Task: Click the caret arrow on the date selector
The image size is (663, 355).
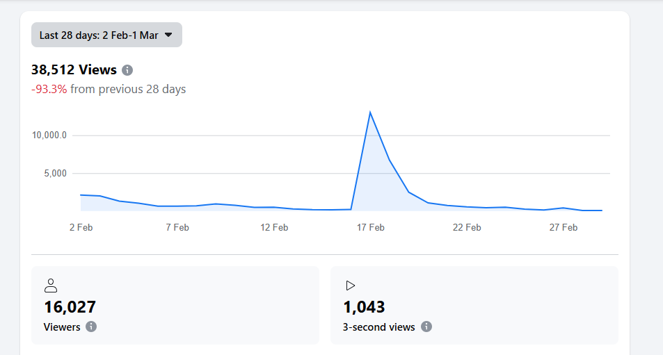Action: coord(168,35)
